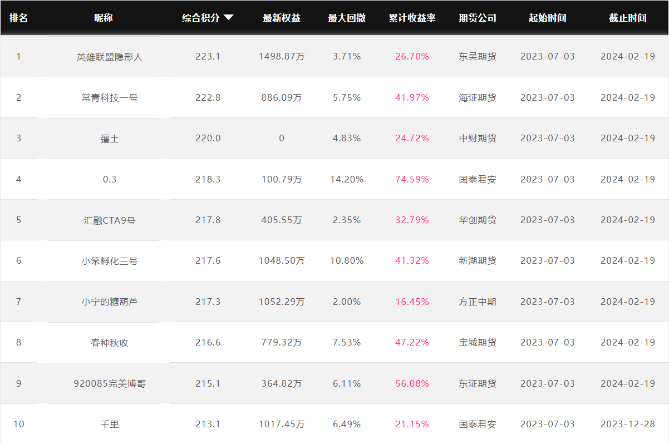
Task: Click futures company 华创期货
Action: (x=478, y=220)
